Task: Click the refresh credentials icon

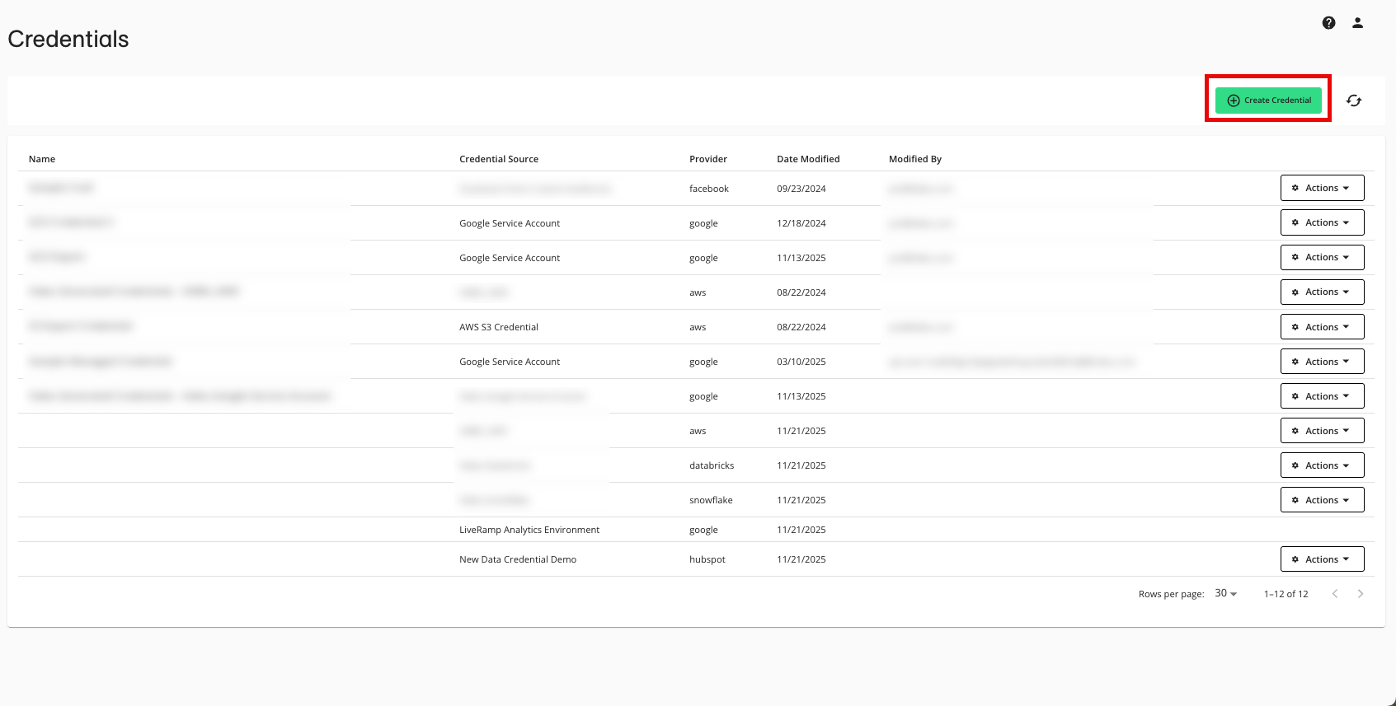Action: click(1354, 101)
